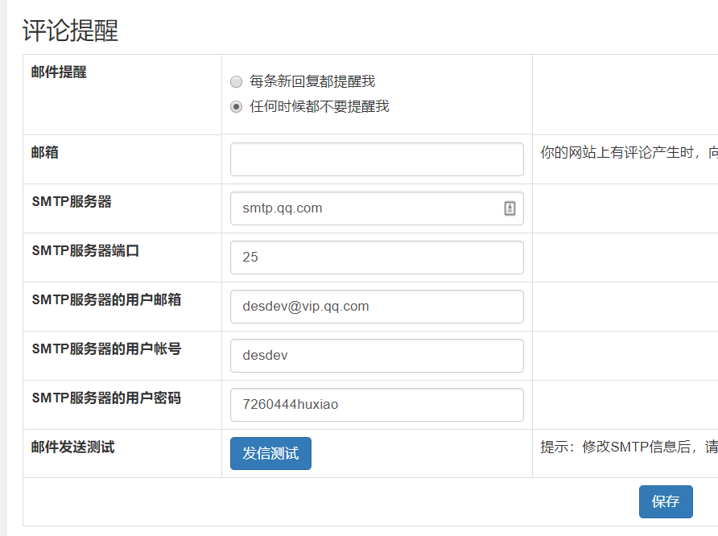Select the '每条新回复都提醒我' radio button
This screenshot has width=718, height=536.
tap(236, 81)
